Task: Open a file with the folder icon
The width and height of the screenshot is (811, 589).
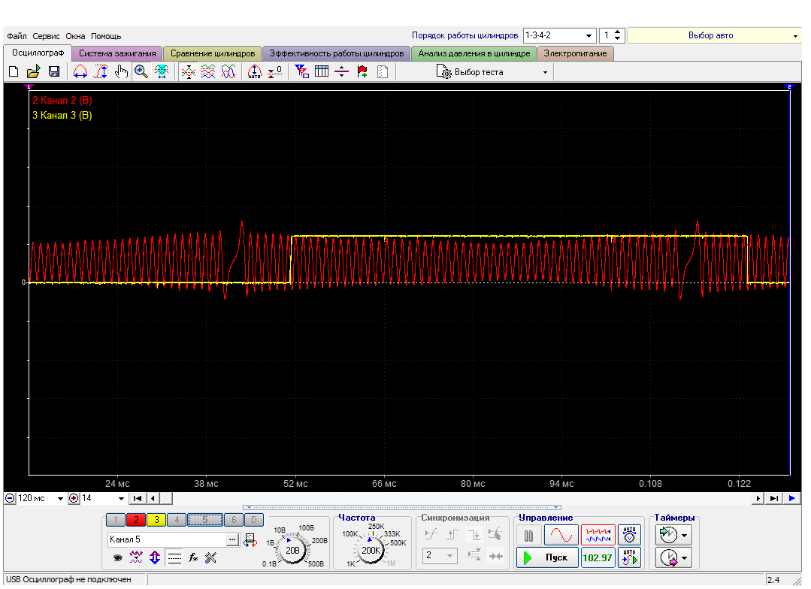Action: [x=34, y=72]
